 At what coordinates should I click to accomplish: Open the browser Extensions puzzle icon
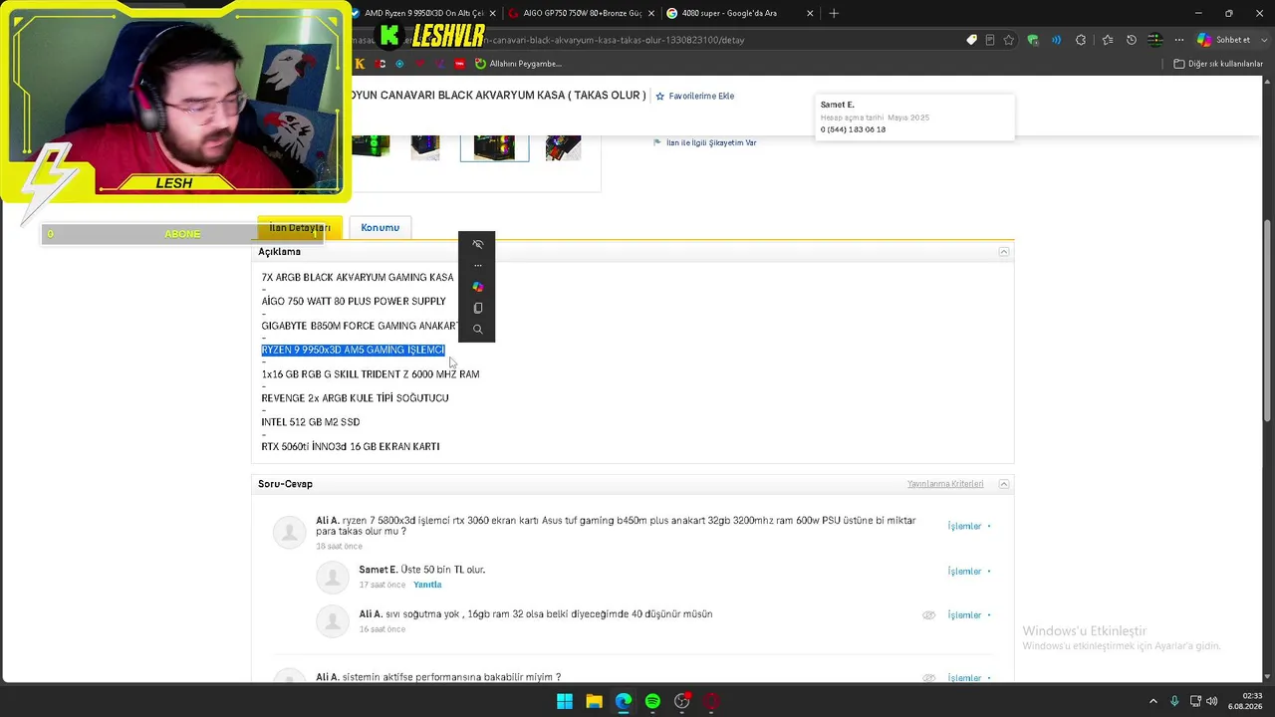[x=1081, y=40]
